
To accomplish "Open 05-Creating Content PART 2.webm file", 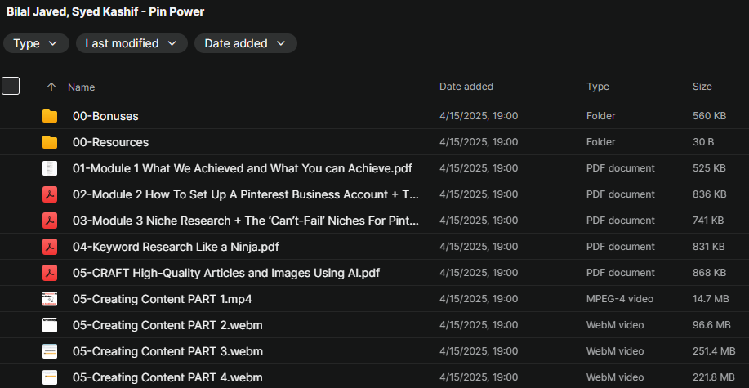I will (x=167, y=325).
